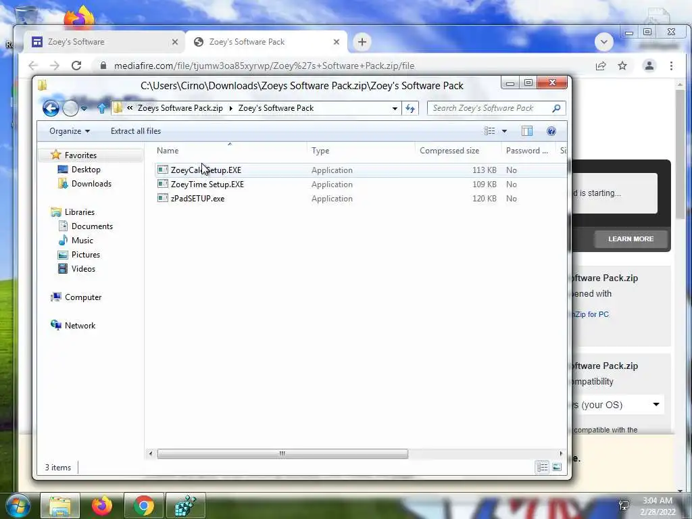This screenshot has height=519, width=692.
Task: Click Chrome Back navigation arrow
Action: click(x=33, y=66)
